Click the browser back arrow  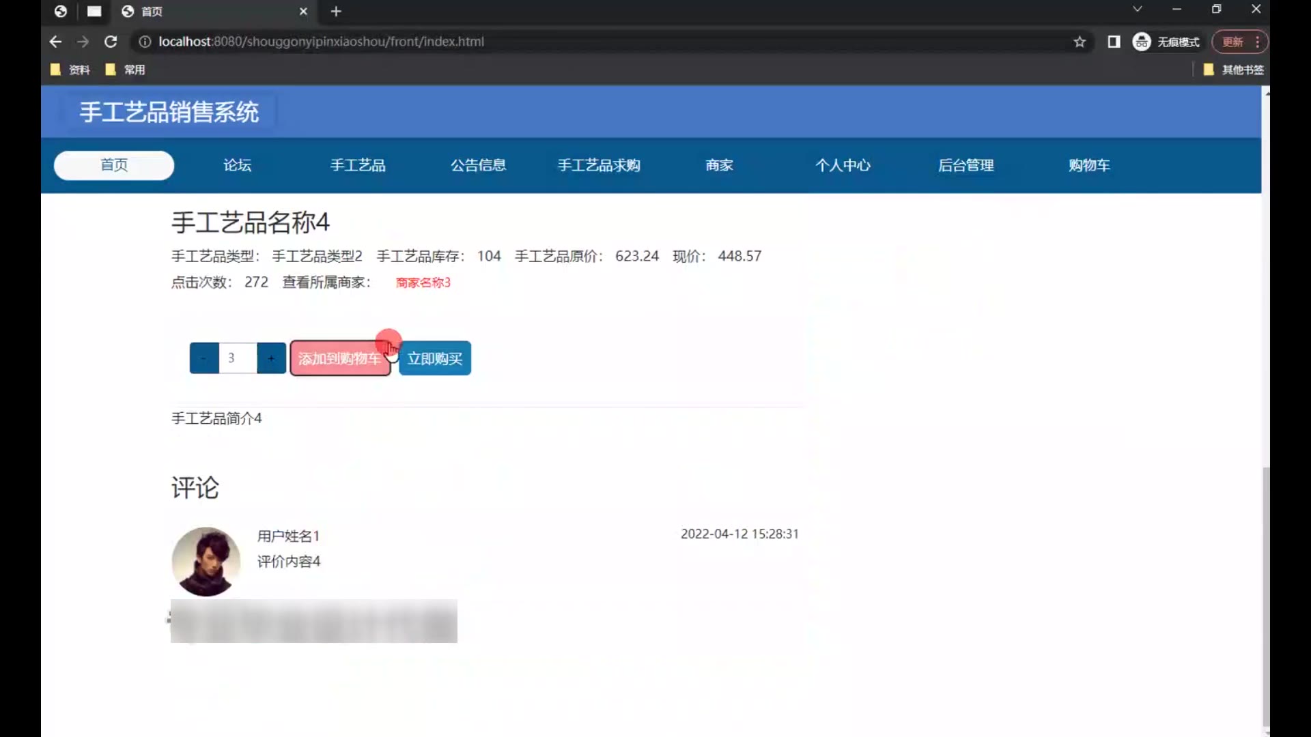click(x=55, y=42)
